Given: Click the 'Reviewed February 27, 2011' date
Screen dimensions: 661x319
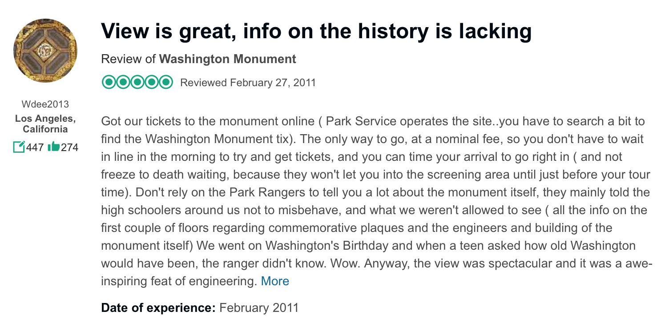Looking at the screenshot, I should pos(248,83).
